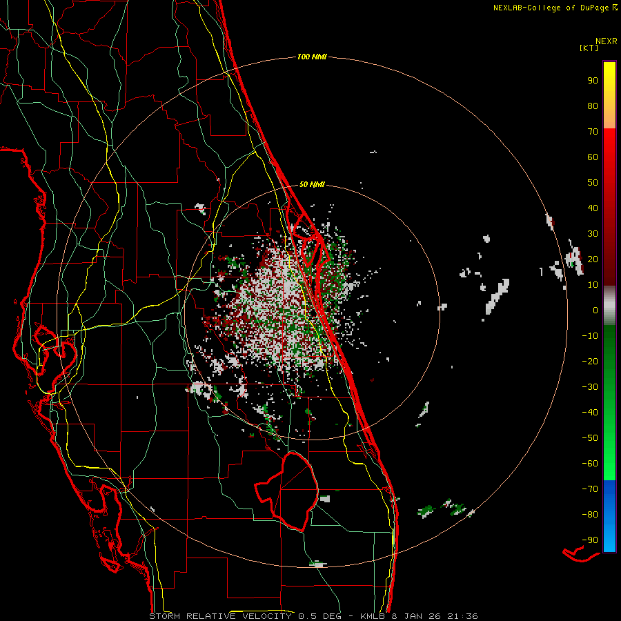Click the 60 value on the velocity scale
Viewport: 621px width, 621px height.
(593, 157)
